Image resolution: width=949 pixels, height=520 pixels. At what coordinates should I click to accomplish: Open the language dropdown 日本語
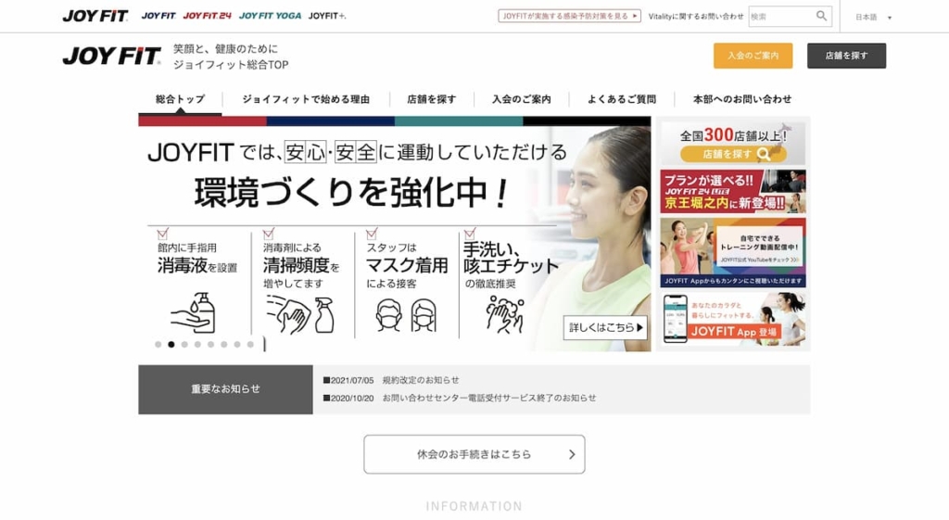coord(873,17)
